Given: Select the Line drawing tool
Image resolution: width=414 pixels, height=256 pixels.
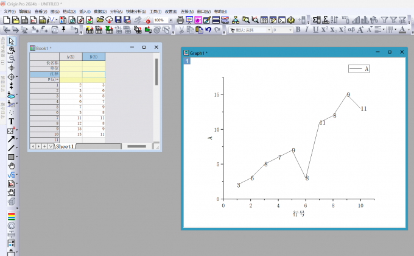Looking at the screenshot, I should (11, 148).
